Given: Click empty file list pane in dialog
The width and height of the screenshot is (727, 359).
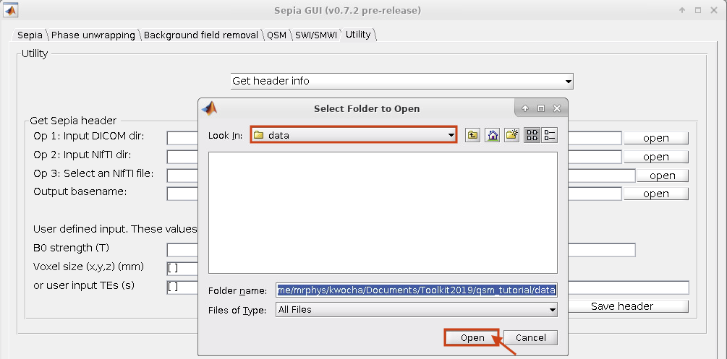Looking at the screenshot, I should point(383,212).
